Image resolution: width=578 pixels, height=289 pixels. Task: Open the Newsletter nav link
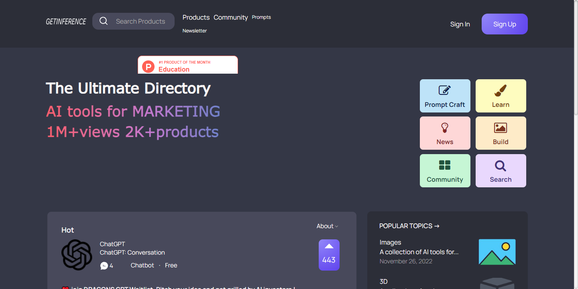pos(195,31)
